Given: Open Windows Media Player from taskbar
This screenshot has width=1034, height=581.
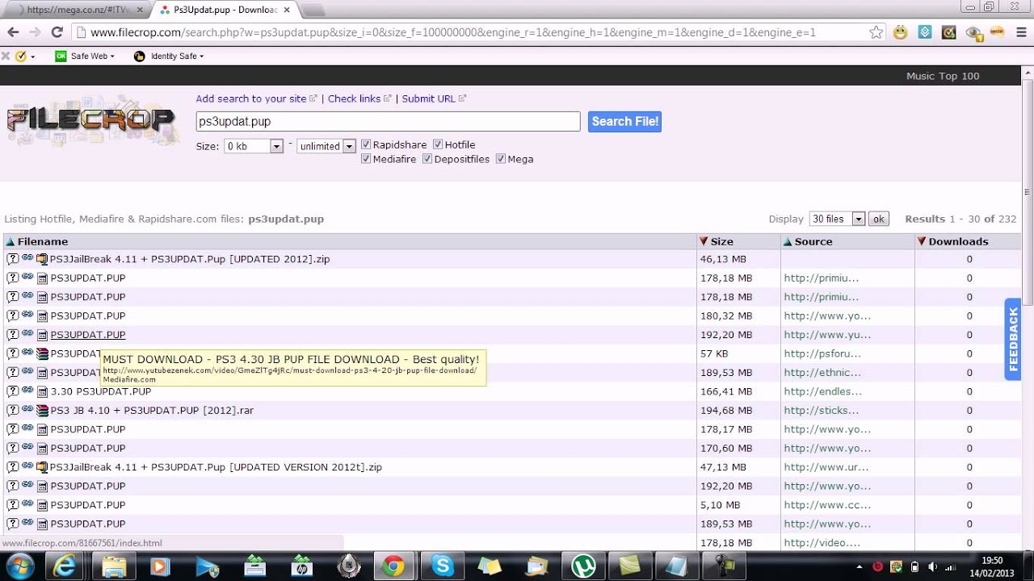Looking at the screenshot, I should (x=159, y=566).
